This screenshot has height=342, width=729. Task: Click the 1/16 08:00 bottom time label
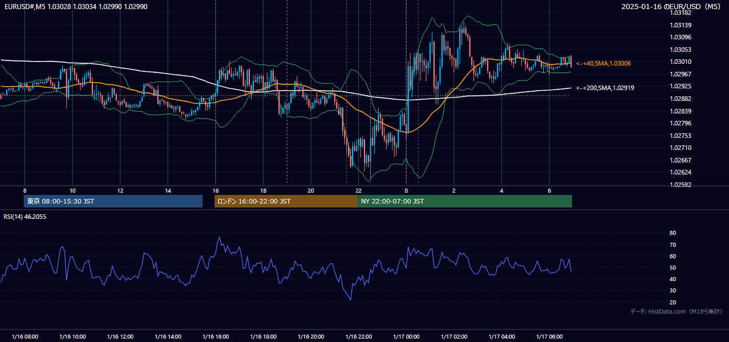pos(25,337)
